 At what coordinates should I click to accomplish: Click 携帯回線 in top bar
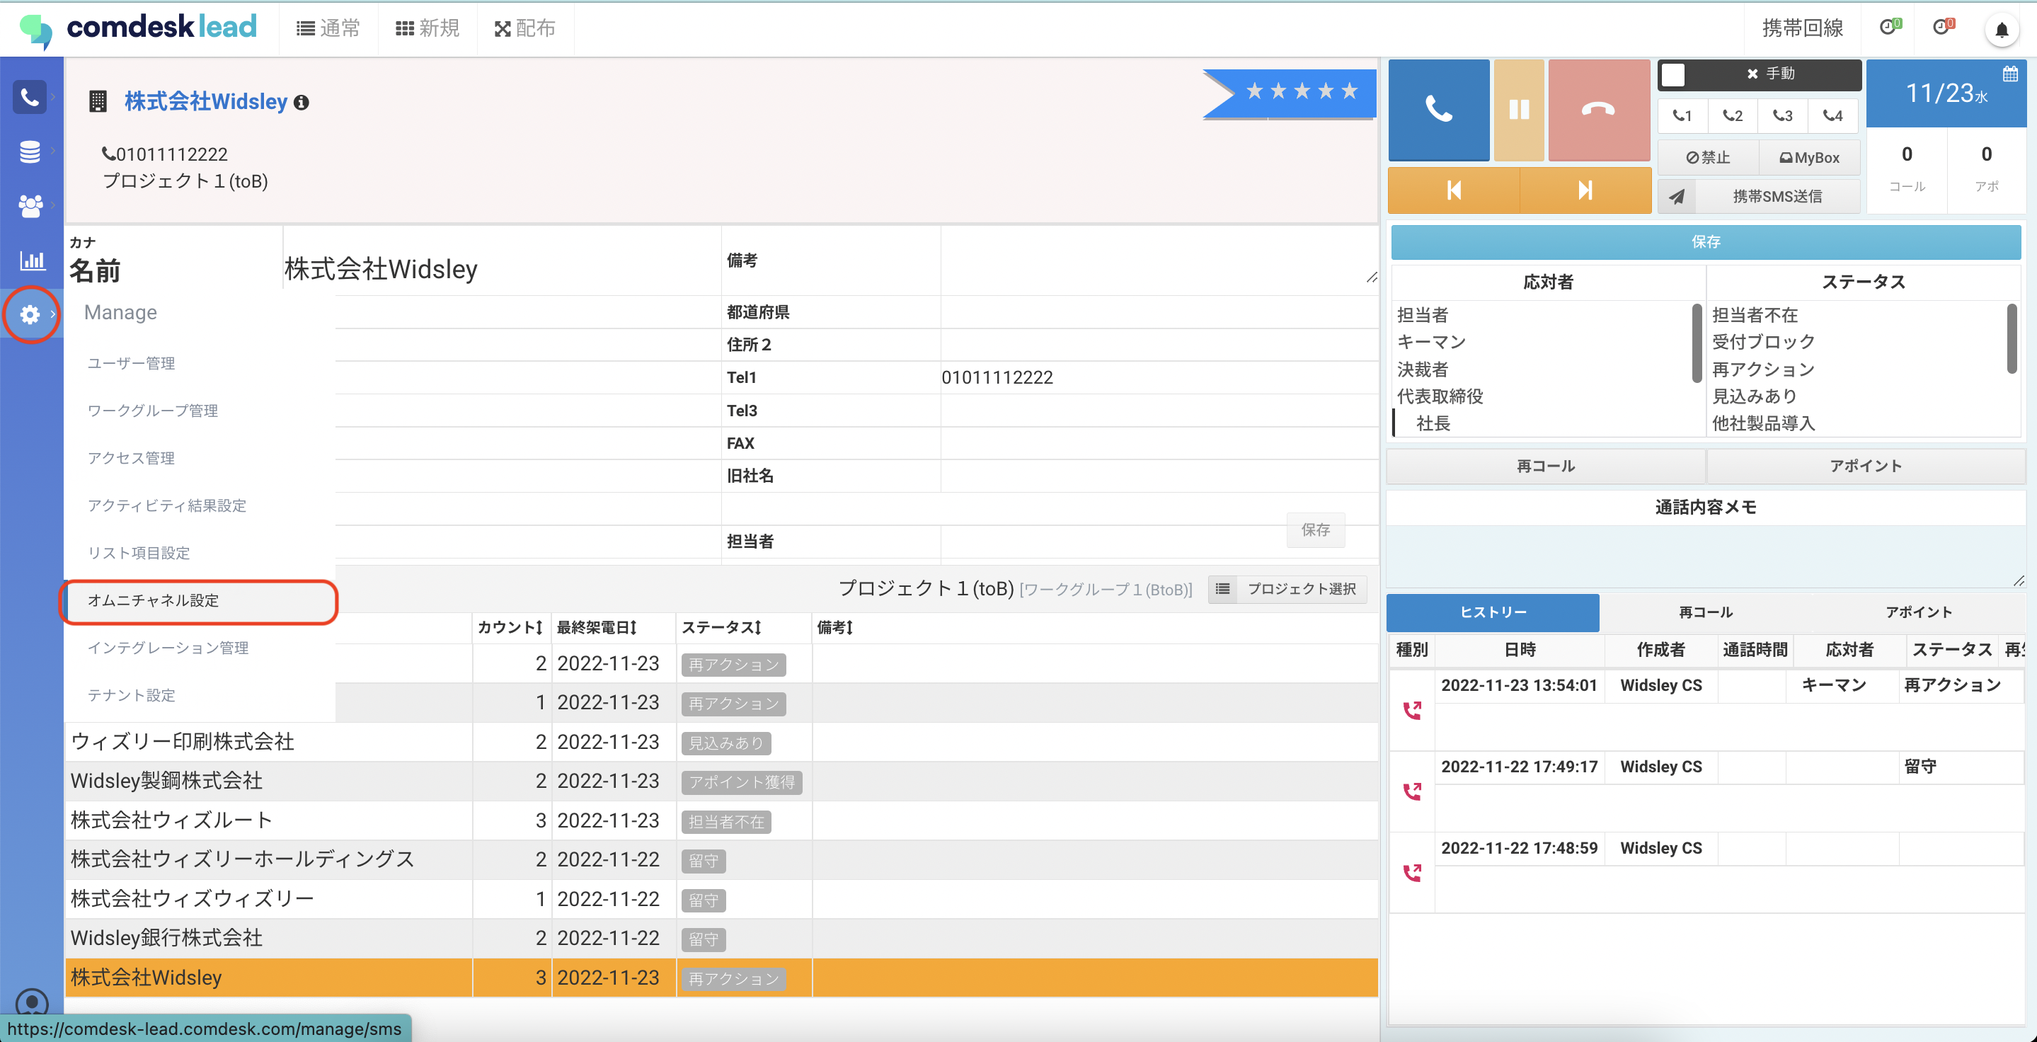1802,28
